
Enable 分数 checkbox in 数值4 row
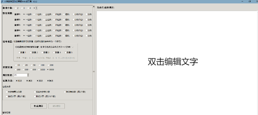pos(86,30)
